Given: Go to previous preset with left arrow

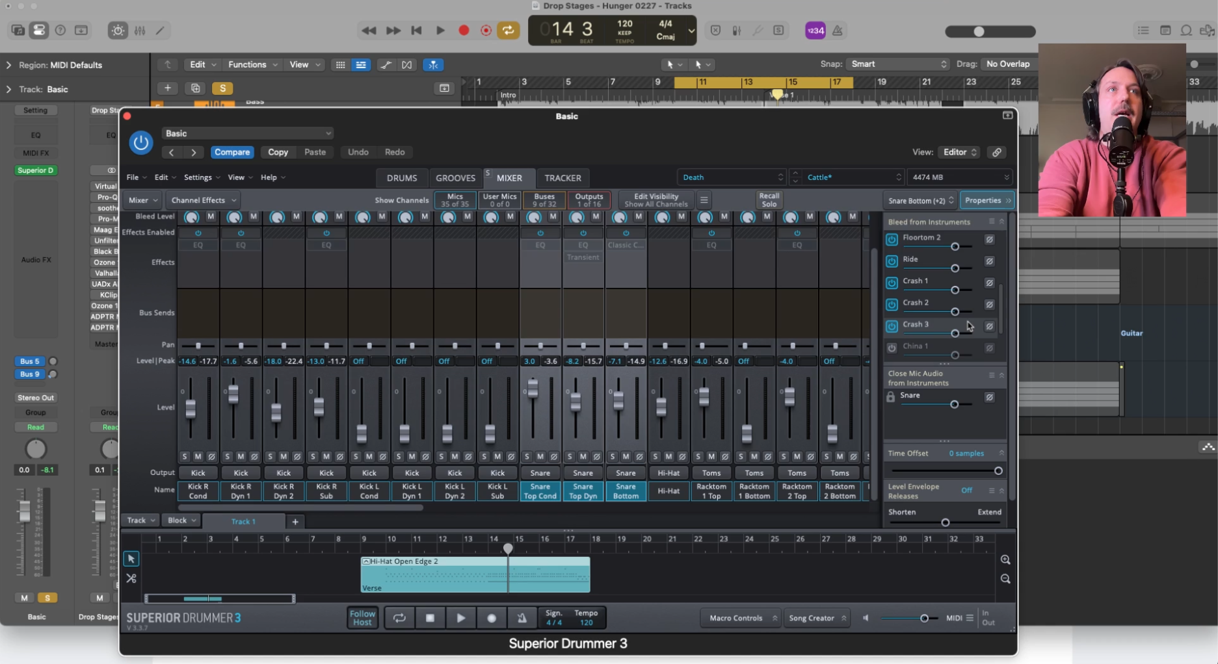Looking at the screenshot, I should [172, 152].
